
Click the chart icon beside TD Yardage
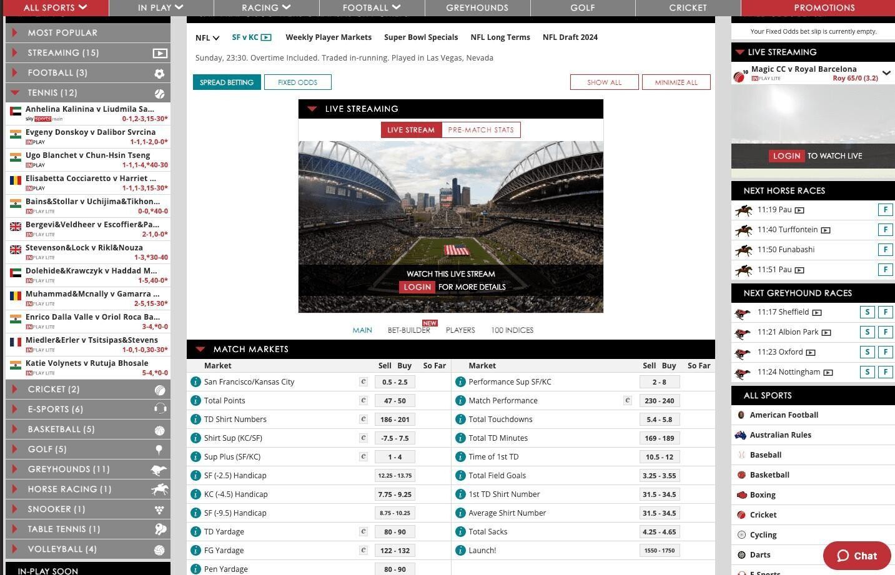coord(363,531)
